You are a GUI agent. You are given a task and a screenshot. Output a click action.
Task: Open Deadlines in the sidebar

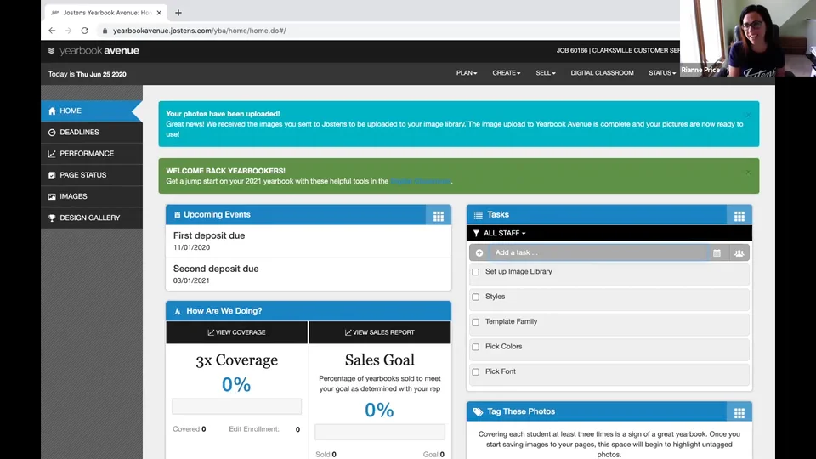click(x=92, y=133)
